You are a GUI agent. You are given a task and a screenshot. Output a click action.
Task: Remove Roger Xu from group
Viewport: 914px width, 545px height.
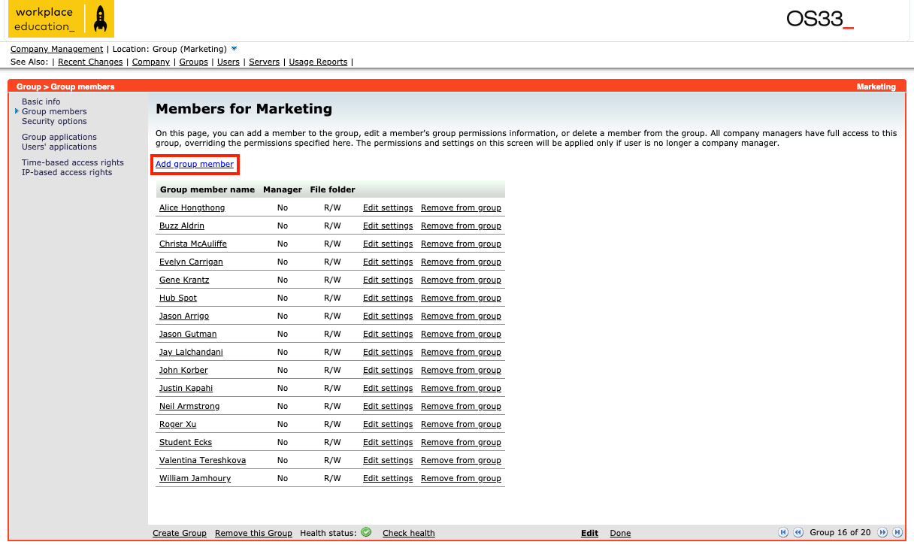click(x=461, y=424)
